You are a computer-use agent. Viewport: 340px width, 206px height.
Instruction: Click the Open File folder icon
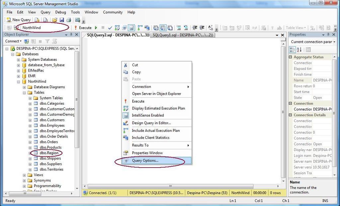pyautogui.click(x=55, y=20)
